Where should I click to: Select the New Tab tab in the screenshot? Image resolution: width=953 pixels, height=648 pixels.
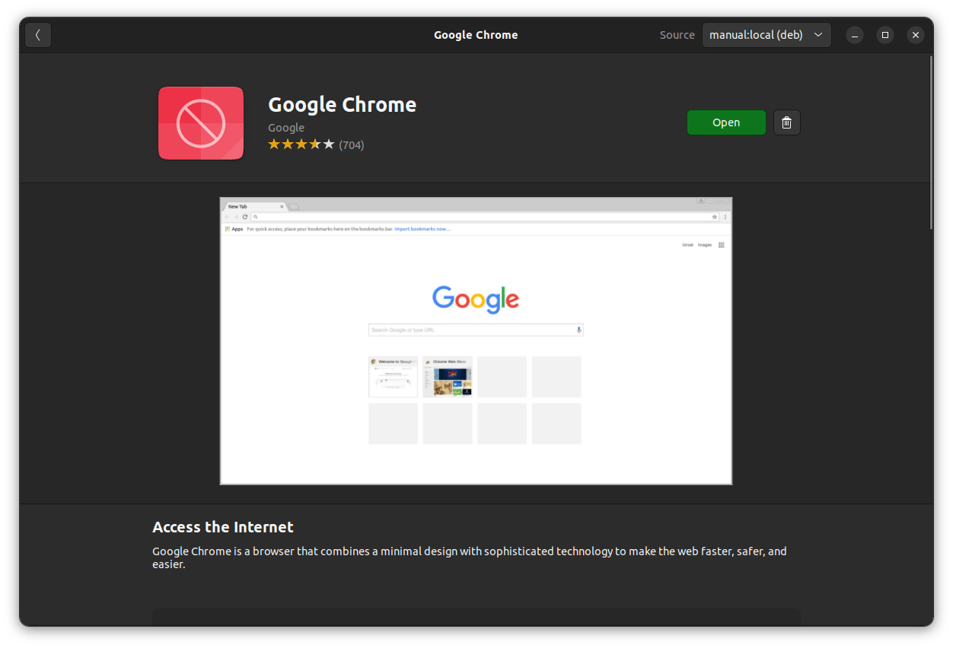[237, 205]
